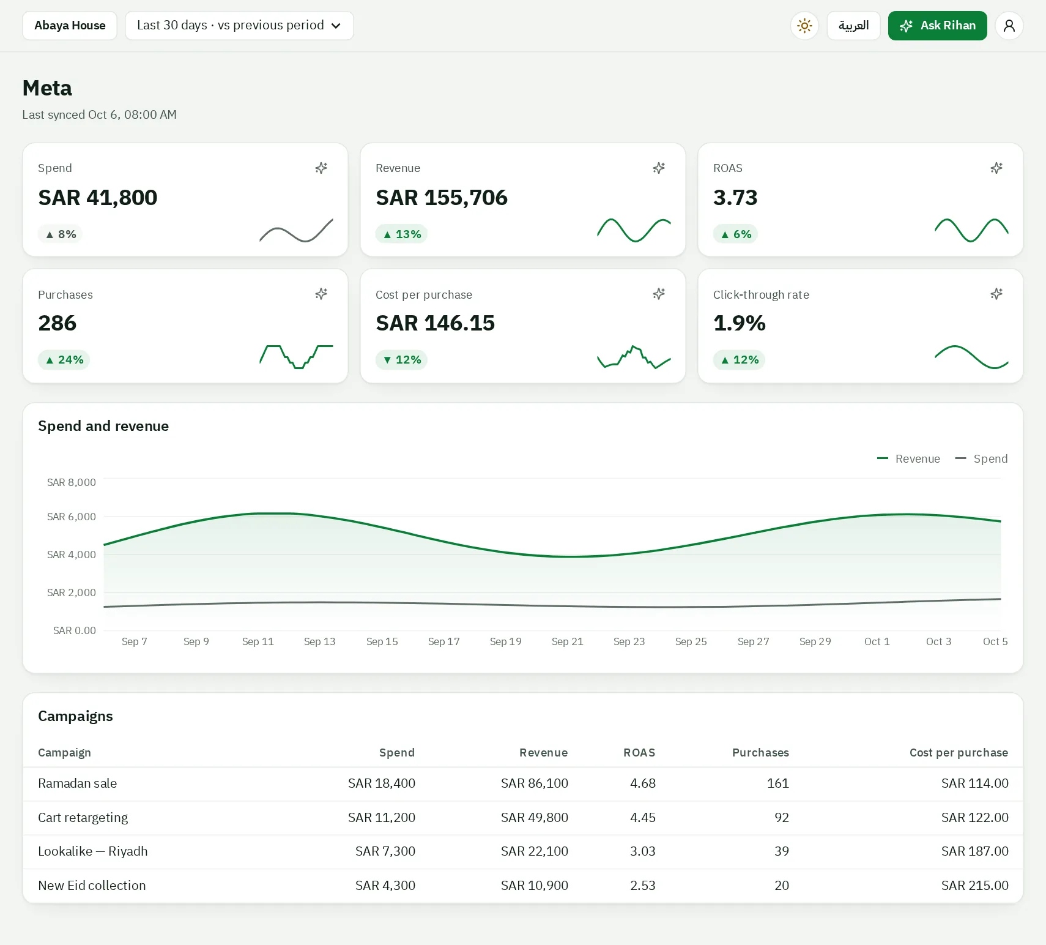Sort by Campaign column header

coord(64,752)
